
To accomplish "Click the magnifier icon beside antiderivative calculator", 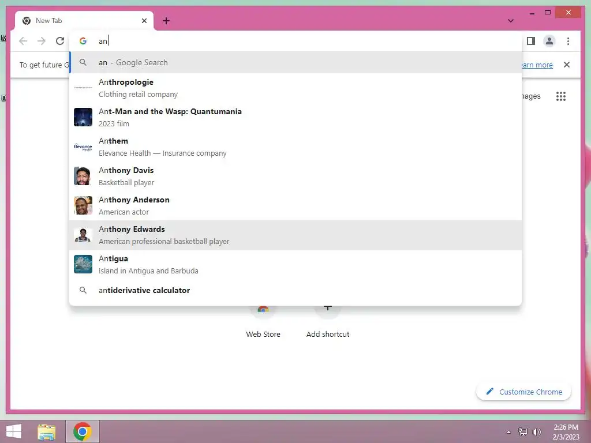I will click(83, 291).
